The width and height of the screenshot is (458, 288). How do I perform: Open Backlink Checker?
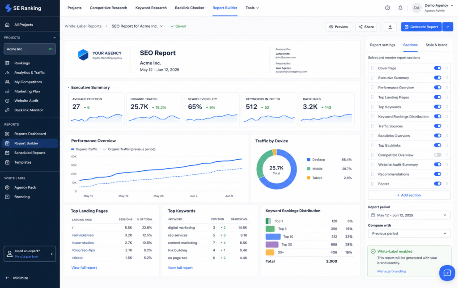point(190,8)
